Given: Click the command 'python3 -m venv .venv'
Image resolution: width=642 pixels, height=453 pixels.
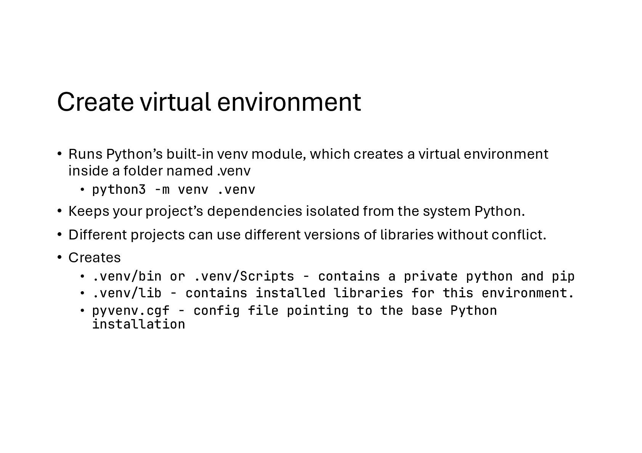Looking at the screenshot, I should coord(173,190).
